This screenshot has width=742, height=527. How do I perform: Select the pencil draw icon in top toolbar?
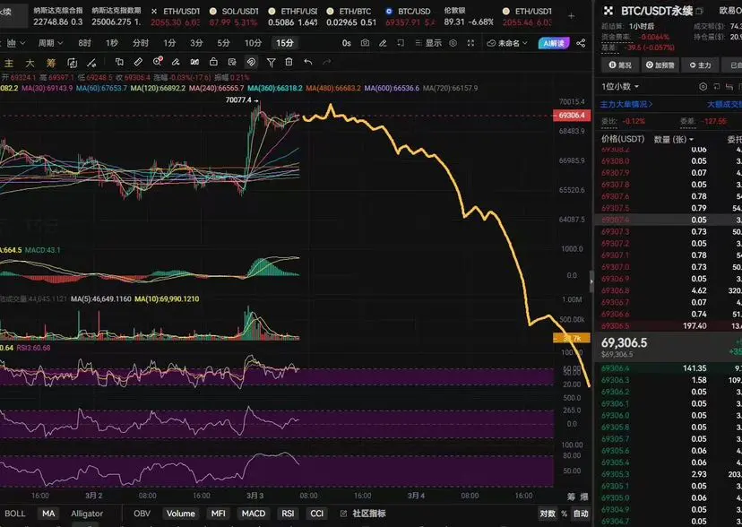coord(383,43)
